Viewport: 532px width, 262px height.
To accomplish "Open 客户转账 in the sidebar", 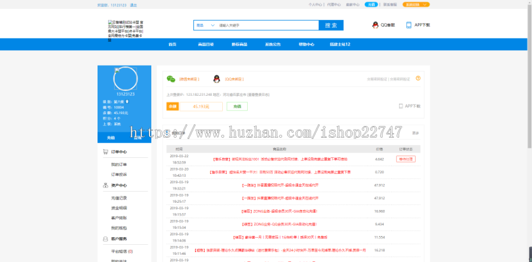I will (119, 218).
